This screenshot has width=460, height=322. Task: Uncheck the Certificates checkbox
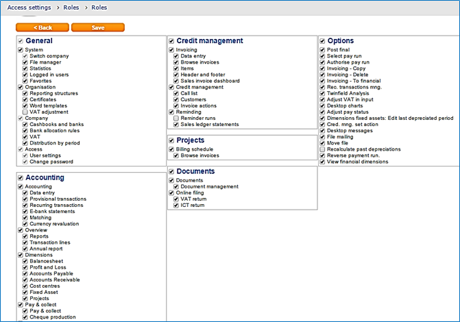click(25, 99)
